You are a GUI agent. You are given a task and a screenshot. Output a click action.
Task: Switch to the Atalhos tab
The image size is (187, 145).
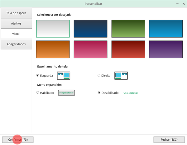16,23
